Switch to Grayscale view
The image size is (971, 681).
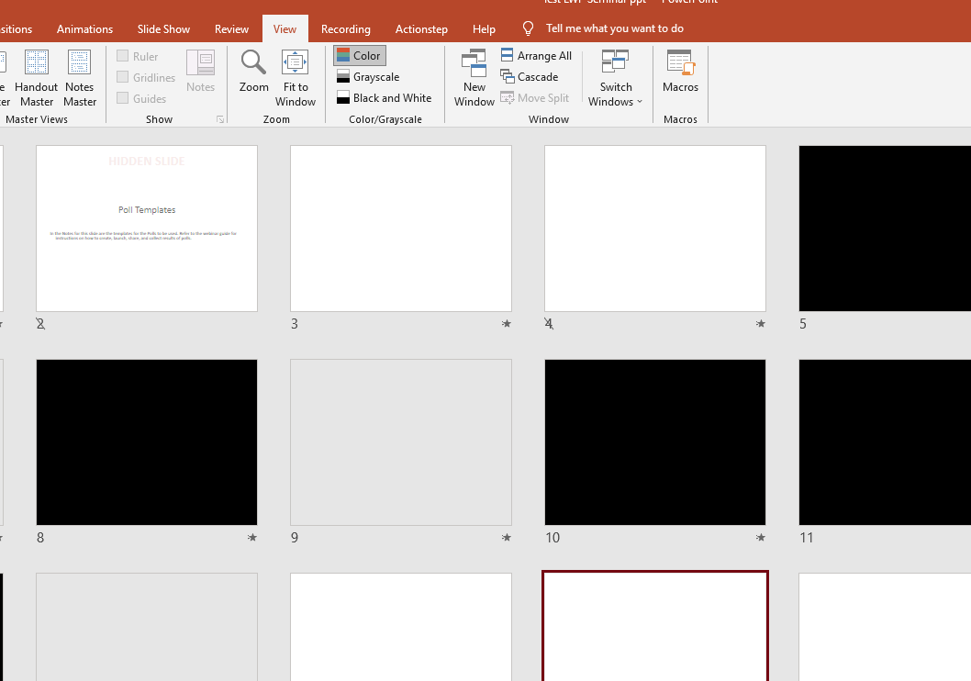pyautogui.click(x=368, y=77)
